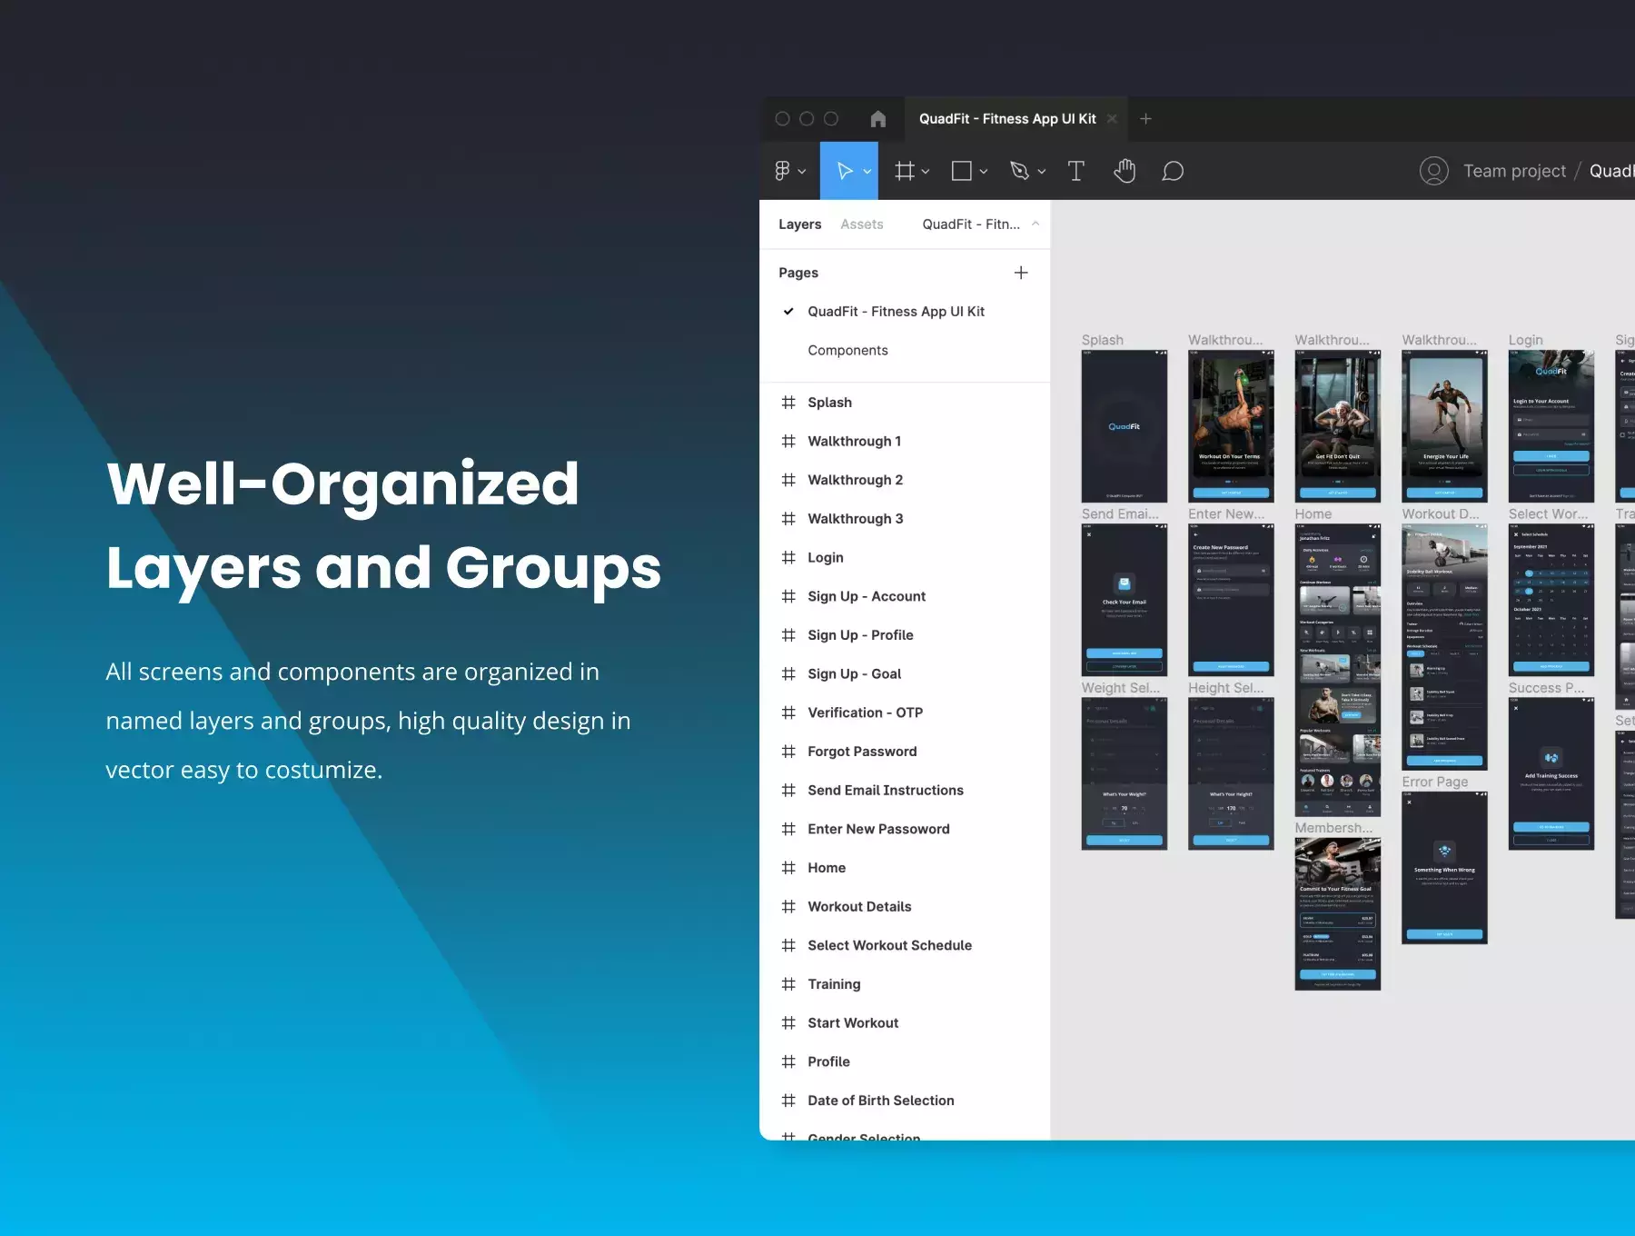Click the Splash screen thumbnail on canvas
The height and width of the screenshot is (1236, 1635).
tap(1124, 426)
